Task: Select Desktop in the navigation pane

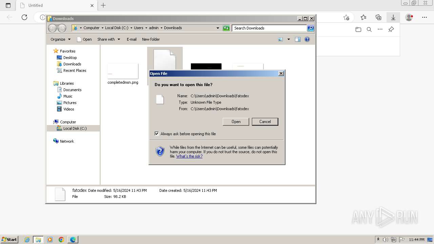Action: (x=70, y=58)
